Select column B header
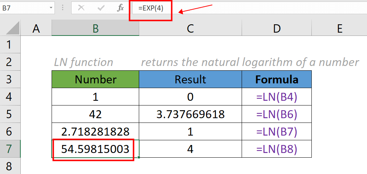The width and height of the screenshot is (367, 174). click(x=95, y=29)
